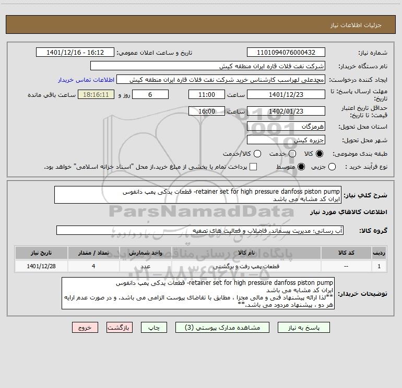Open the اطلاعات تماس خریدار link

(86, 80)
